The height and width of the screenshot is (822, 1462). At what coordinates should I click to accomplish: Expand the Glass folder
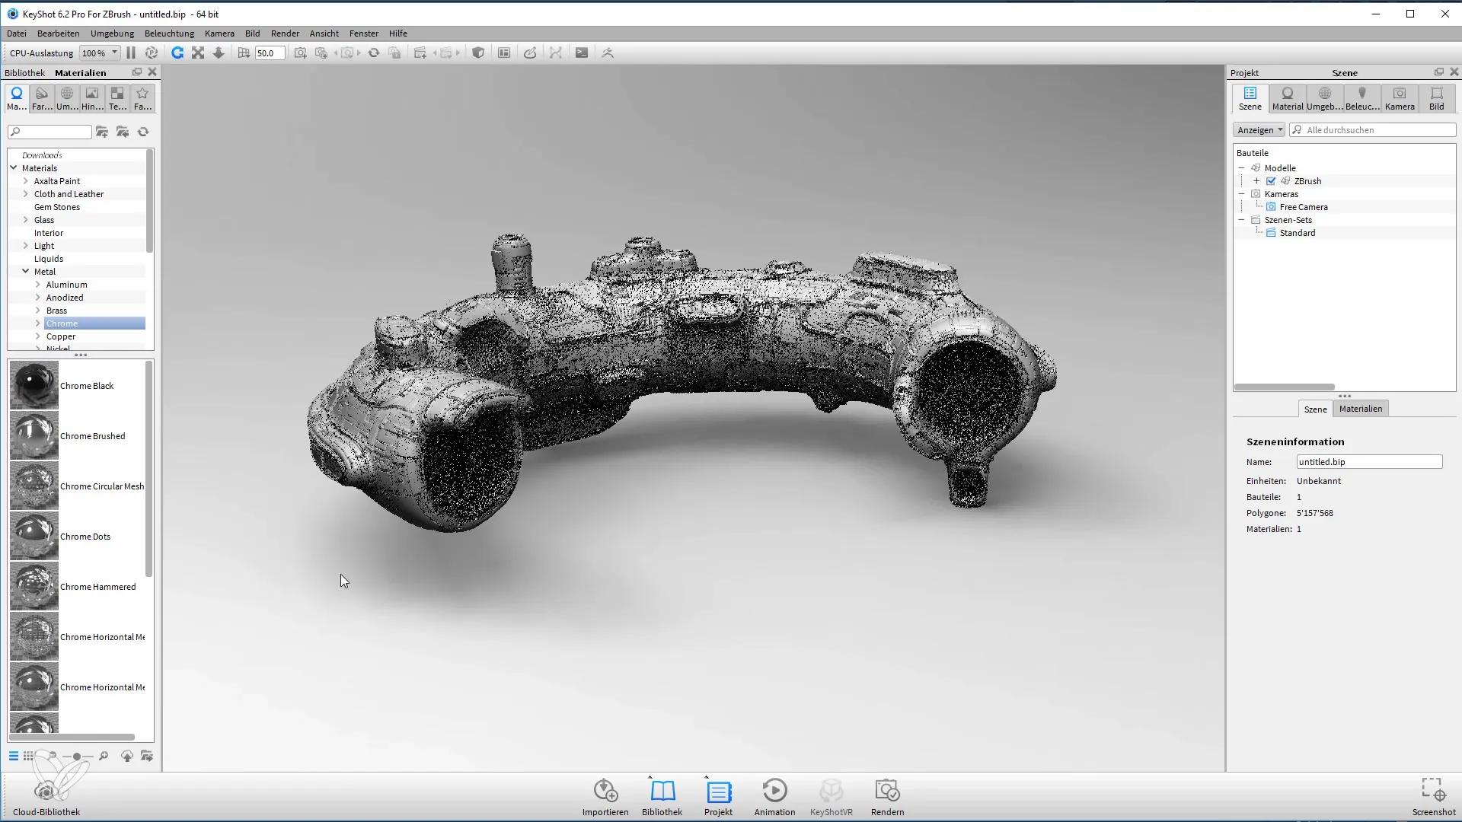pyautogui.click(x=26, y=220)
